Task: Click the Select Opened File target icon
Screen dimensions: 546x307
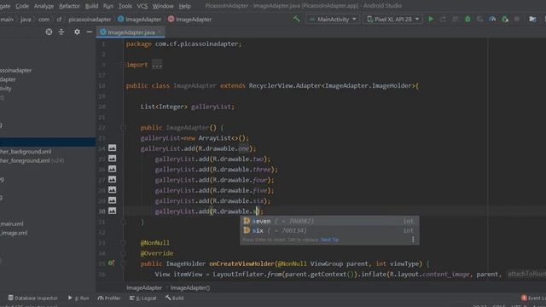Action: 49,32
